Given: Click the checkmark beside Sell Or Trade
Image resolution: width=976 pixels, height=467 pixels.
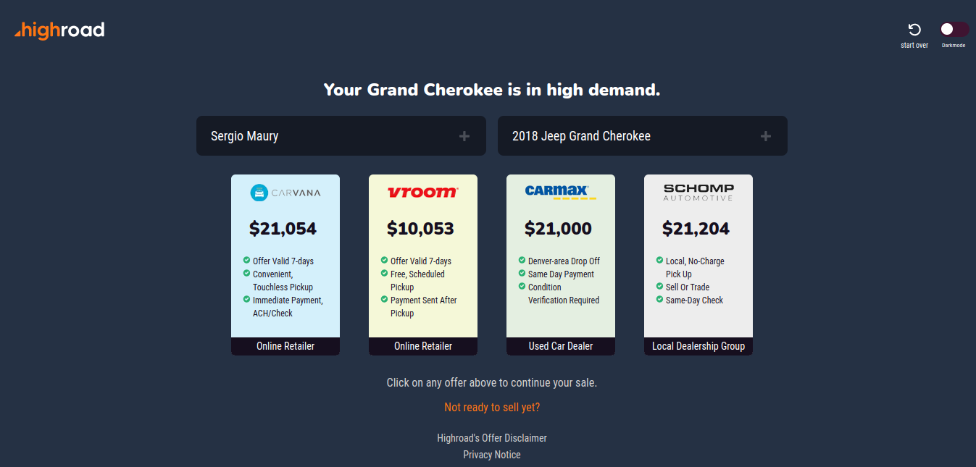Looking at the screenshot, I should point(659,287).
